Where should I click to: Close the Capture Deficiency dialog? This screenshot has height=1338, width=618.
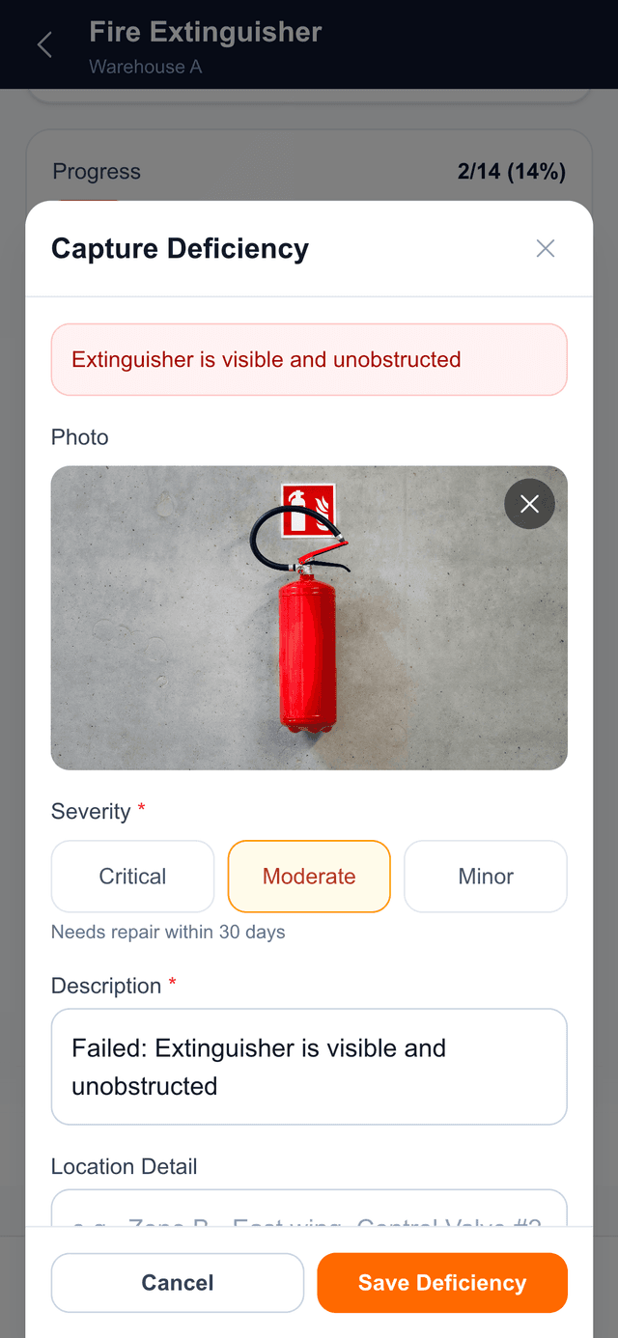546,249
